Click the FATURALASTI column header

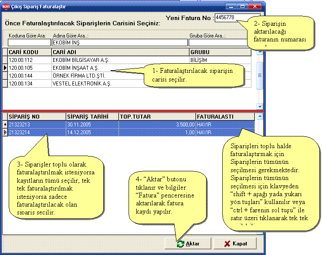225,116
